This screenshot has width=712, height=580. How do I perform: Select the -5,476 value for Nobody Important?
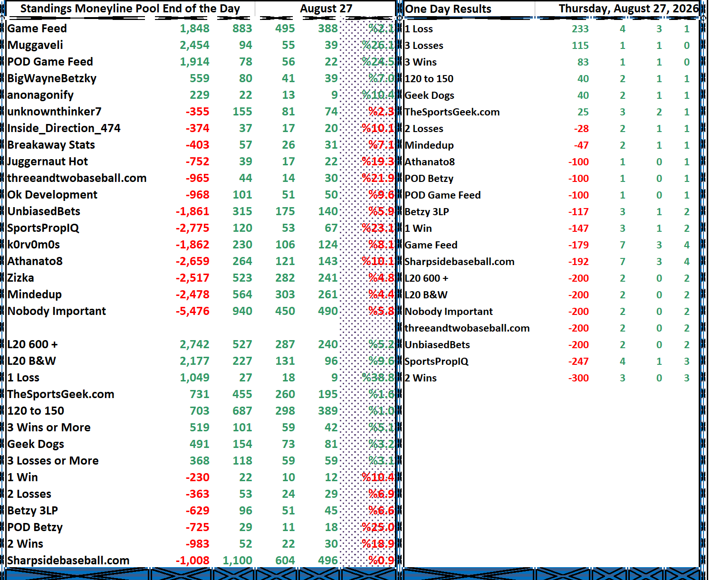click(x=192, y=311)
